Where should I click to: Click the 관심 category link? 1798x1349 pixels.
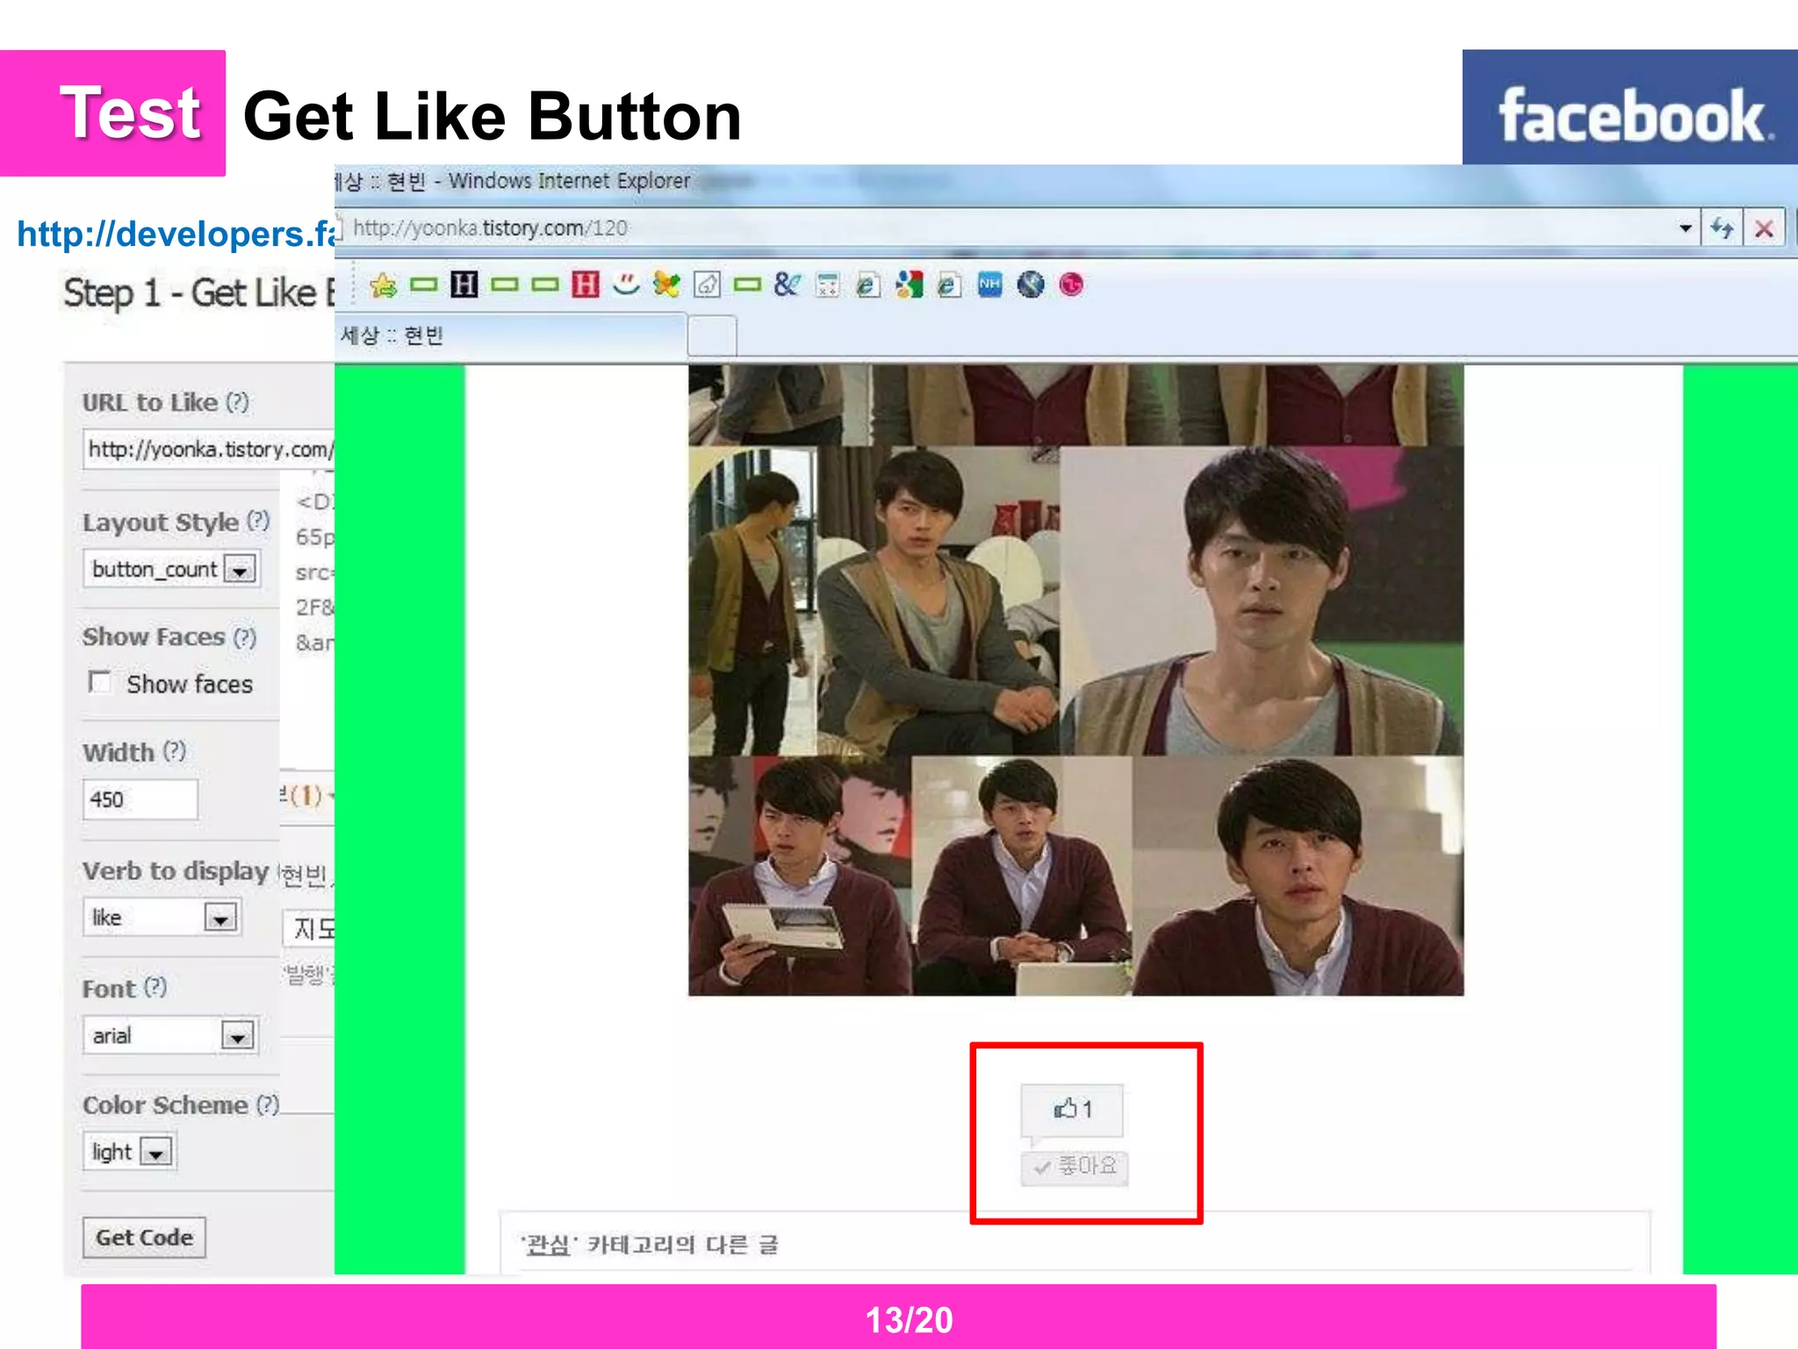coord(548,1244)
